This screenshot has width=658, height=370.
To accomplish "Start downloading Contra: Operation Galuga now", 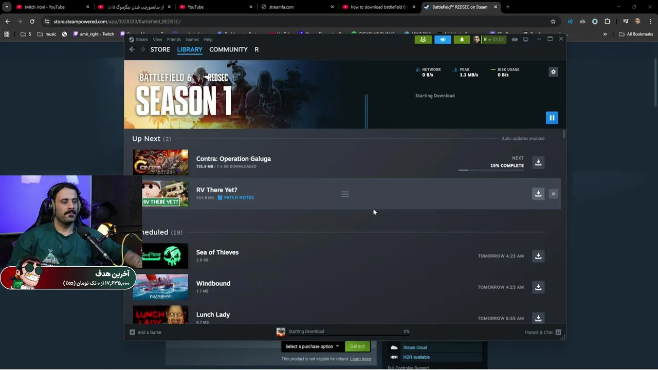I will point(538,162).
